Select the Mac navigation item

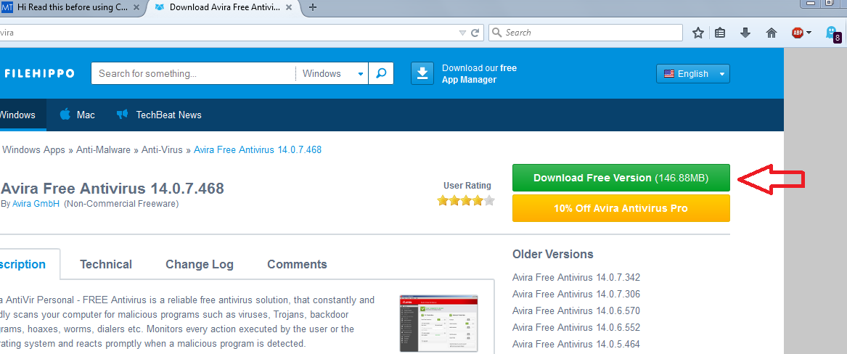[77, 115]
